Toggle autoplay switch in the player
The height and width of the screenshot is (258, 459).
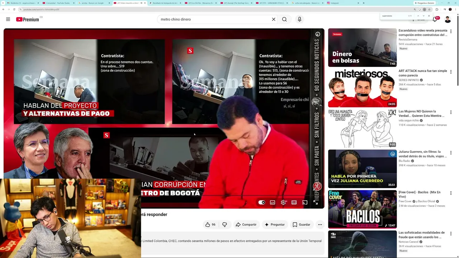click(262, 202)
